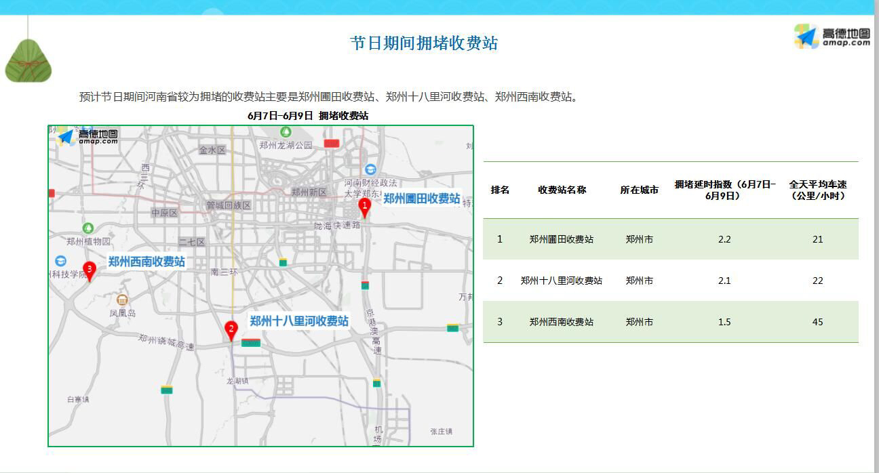This screenshot has height=473, width=879.
Task: Click red map marker number 1
Action: (x=364, y=207)
